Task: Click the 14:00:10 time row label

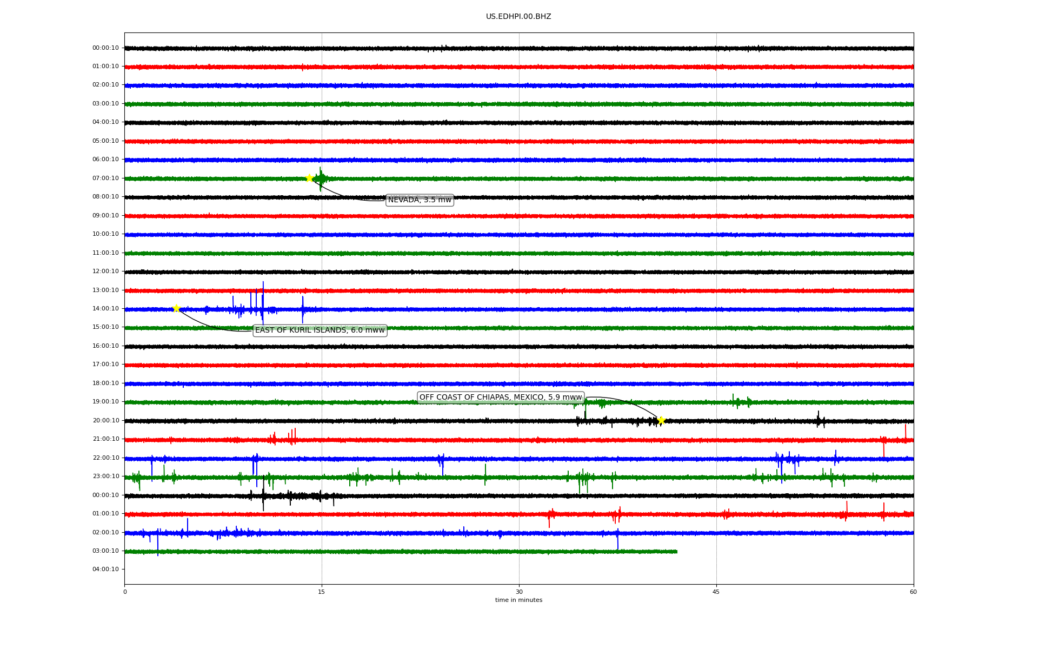Action: pos(105,308)
